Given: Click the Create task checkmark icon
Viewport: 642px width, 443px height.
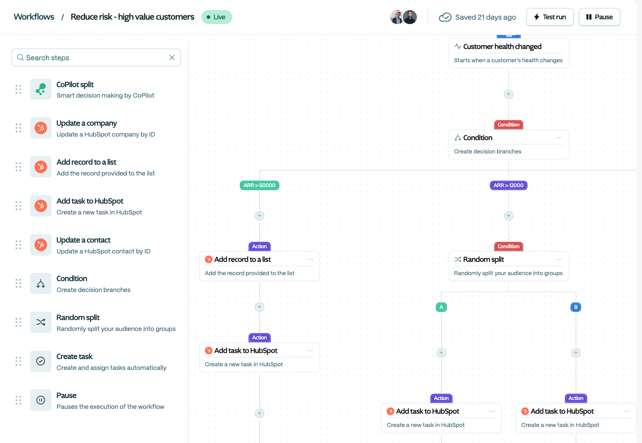Looking at the screenshot, I should click(41, 361).
